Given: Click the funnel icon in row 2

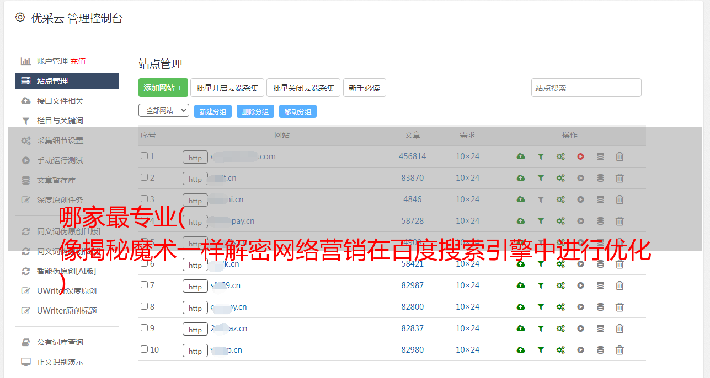Looking at the screenshot, I should coord(541,178).
